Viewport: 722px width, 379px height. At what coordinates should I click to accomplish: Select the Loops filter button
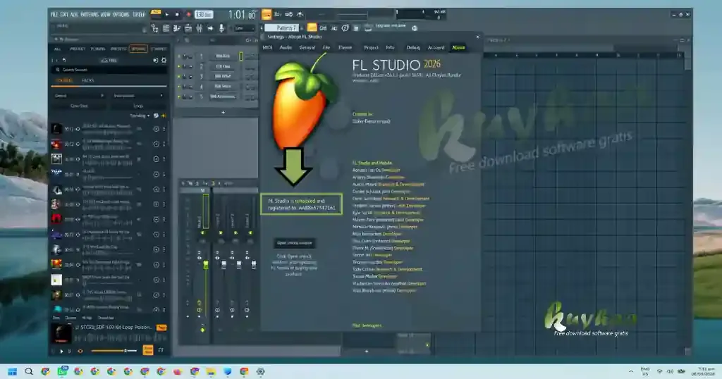(138, 106)
